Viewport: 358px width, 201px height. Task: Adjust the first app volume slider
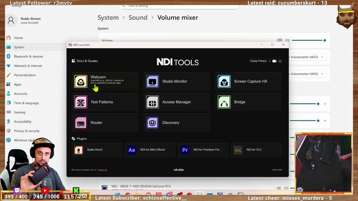305,104
